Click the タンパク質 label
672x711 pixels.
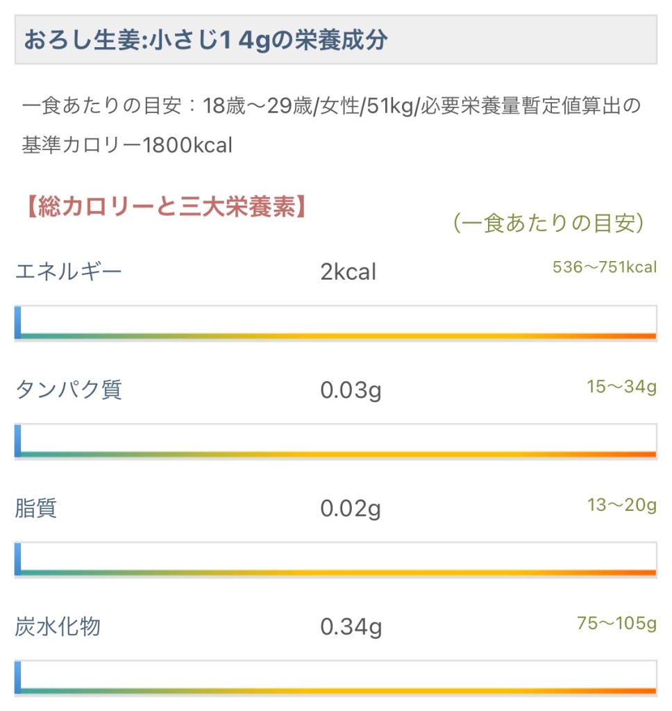tap(68, 390)
